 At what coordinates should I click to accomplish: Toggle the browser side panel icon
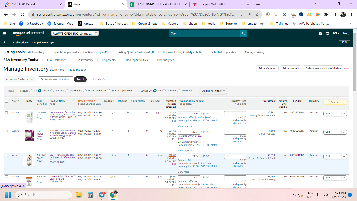(x=334, y=14)
